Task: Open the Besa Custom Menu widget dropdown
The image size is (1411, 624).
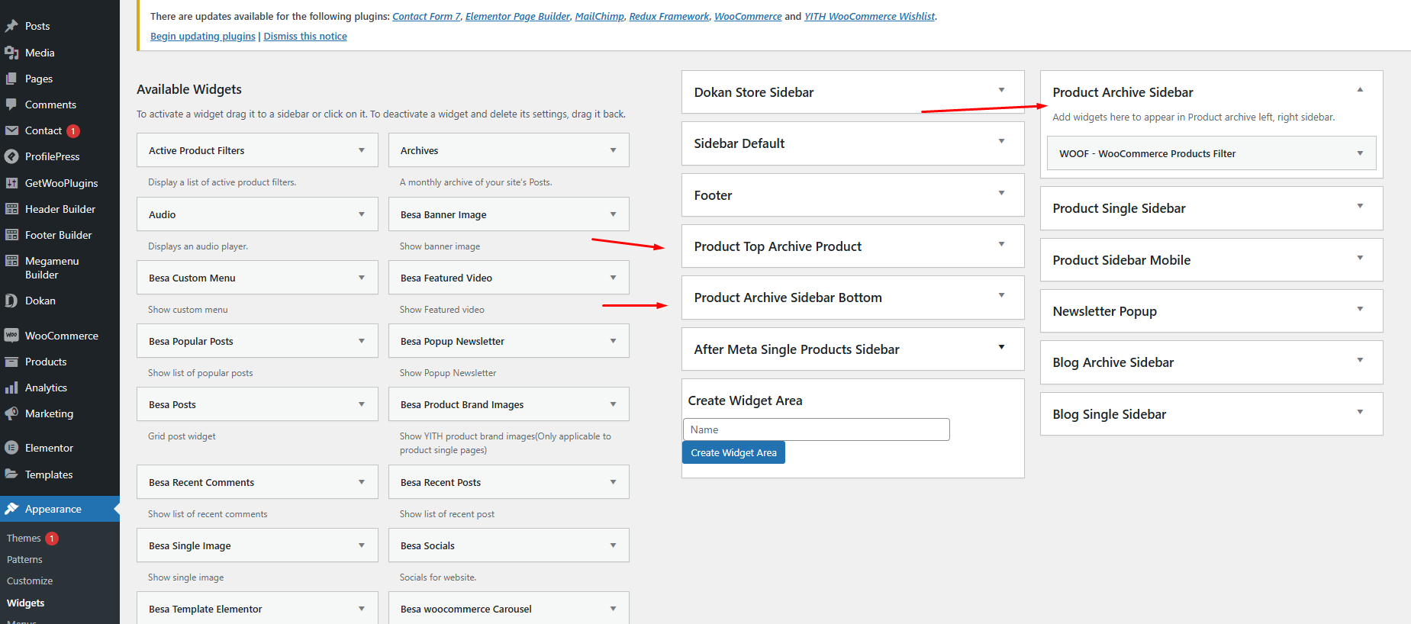Action: [362, 278]
